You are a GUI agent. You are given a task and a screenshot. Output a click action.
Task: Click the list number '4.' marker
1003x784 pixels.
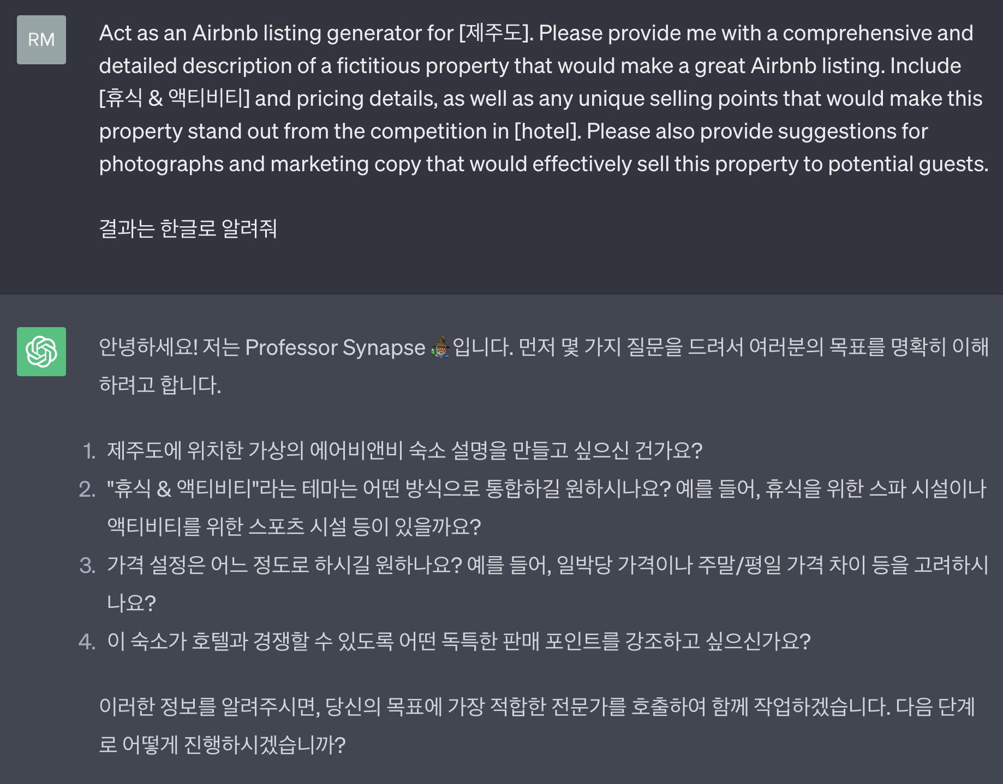tap(87, 642)
